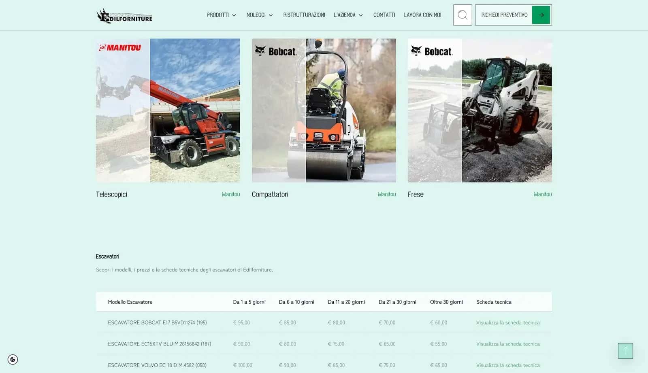Image resolution: width=648 pixels, height=373 pixels.
Task: Click the green arrow on Richiedi Preventivo
Action: [x=541, y=15]
